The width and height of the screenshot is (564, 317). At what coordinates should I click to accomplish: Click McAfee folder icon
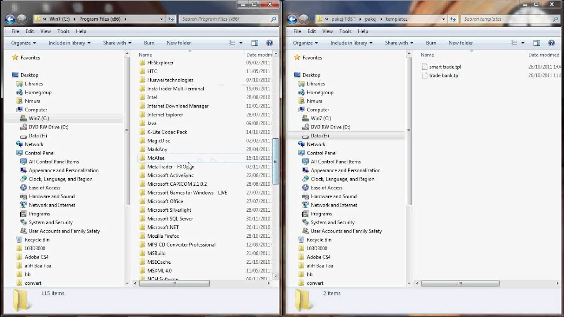click(x=142, y=158)
